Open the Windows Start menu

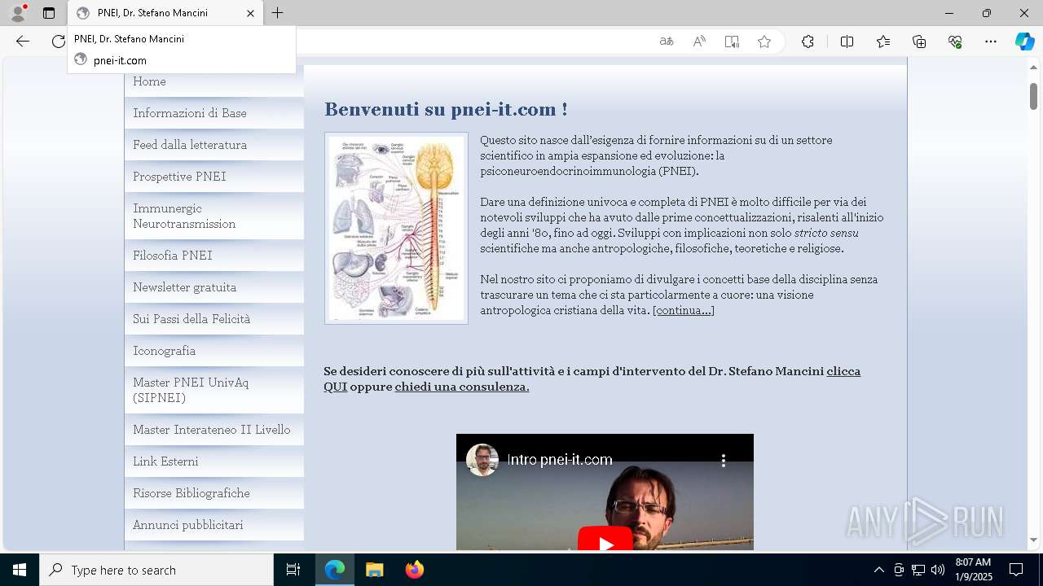[x=20, y=570]
